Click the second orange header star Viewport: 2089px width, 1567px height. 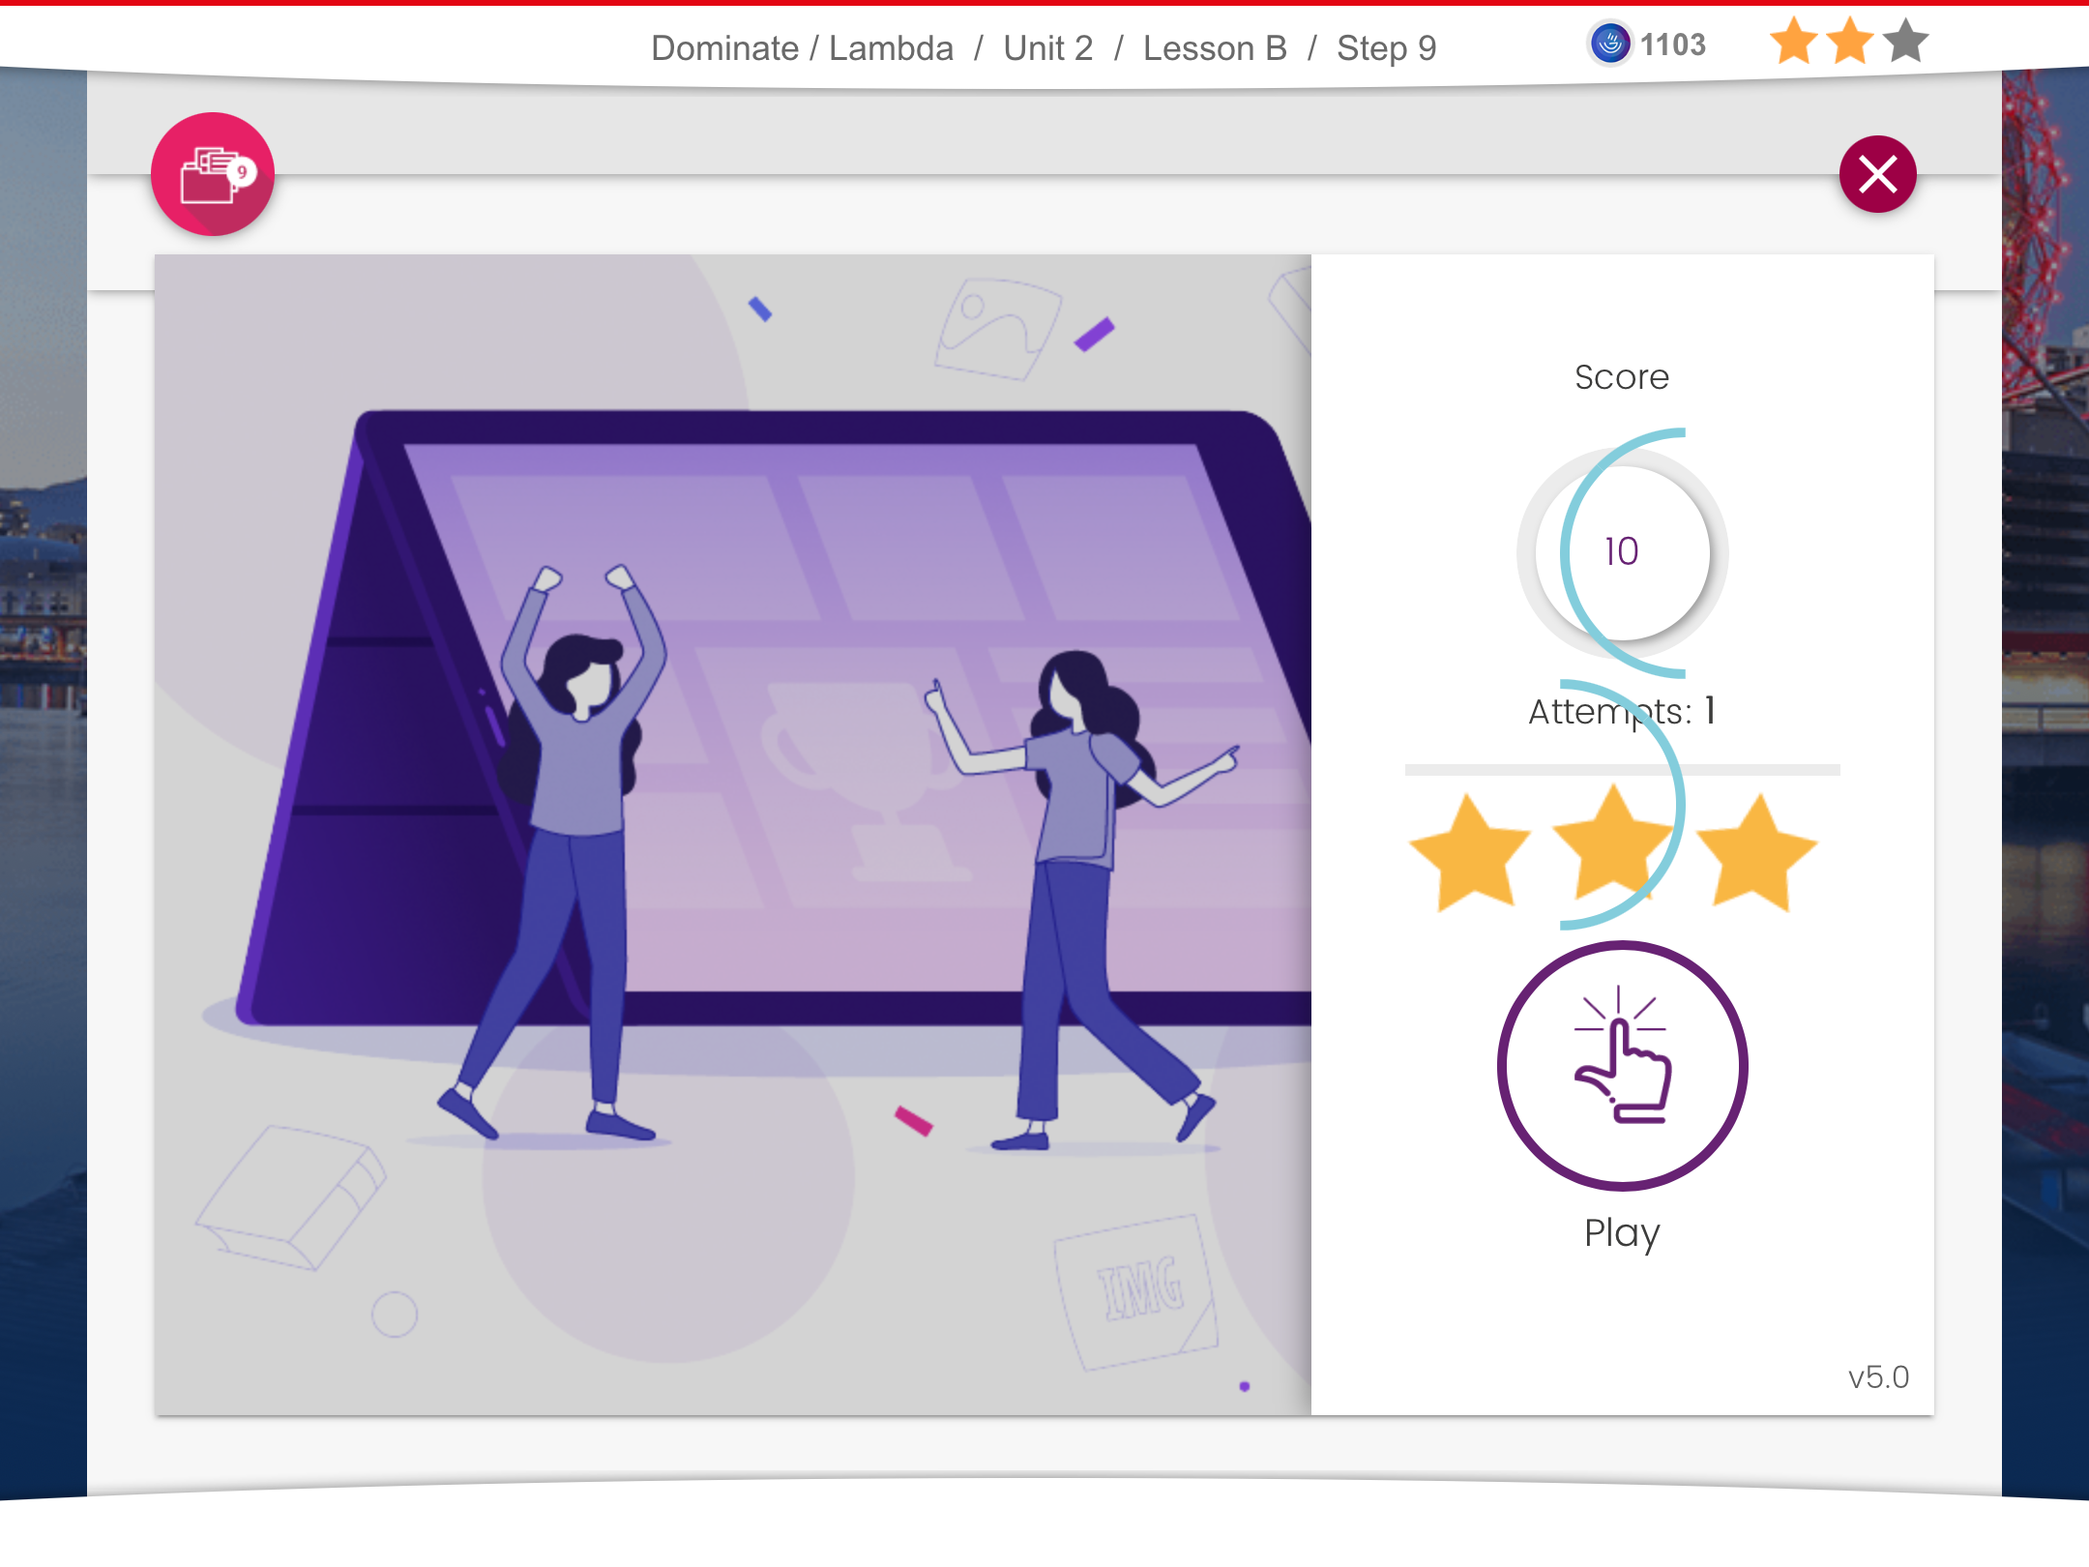point(1849,42)
